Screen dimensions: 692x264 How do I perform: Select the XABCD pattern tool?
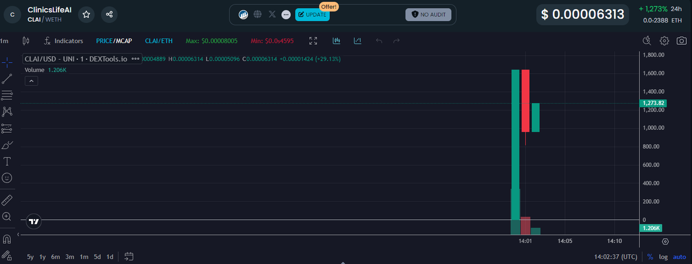tap(7, 112)
